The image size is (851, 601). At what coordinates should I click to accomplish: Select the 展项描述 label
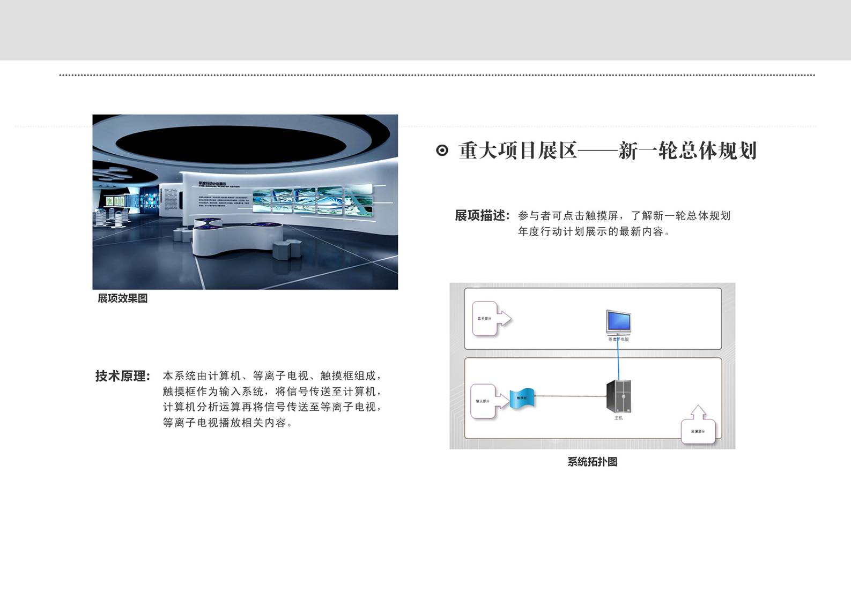pyautogui.click(x=482, y=215)
